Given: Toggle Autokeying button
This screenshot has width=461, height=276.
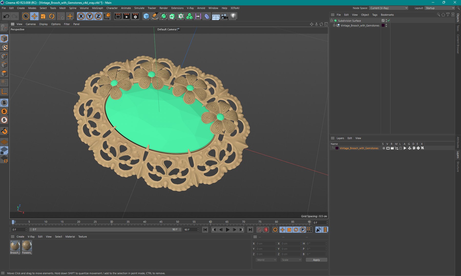Looking at the screenshot, I should [x=266, y=230].
